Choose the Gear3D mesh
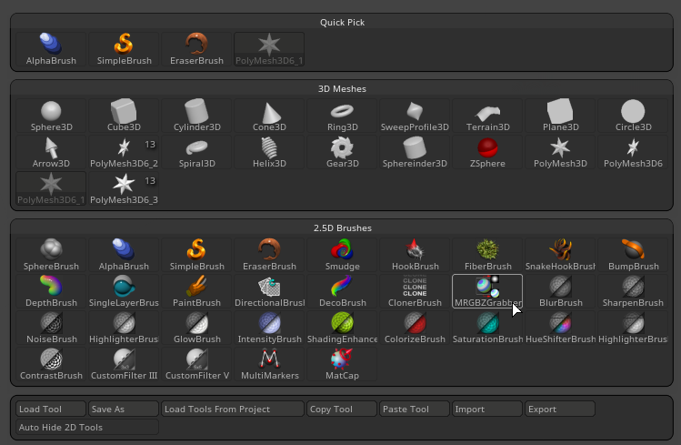This screenshot has width=681, height=445. click(342, 152)
